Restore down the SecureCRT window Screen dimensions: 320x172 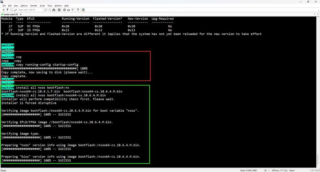[308, 2]
